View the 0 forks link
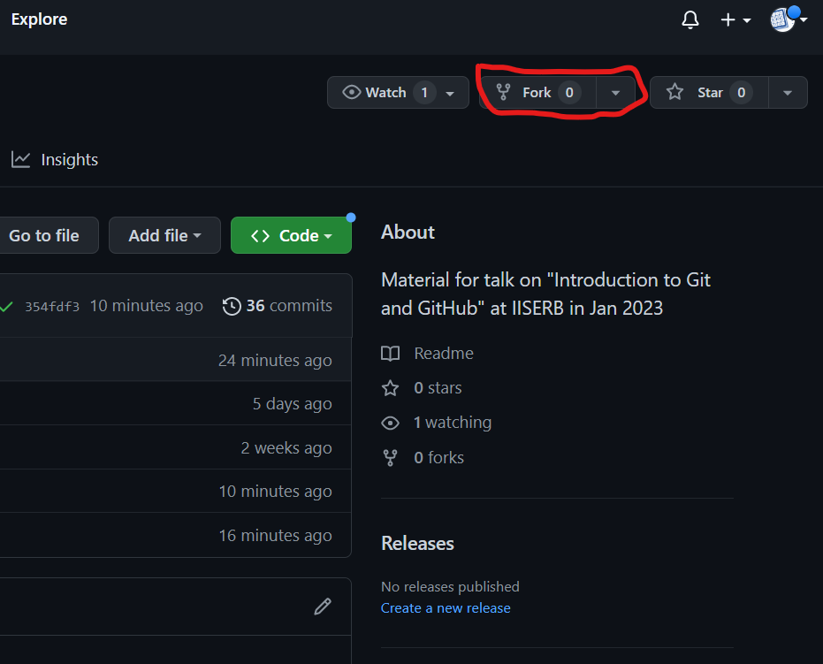The height and width of the screenshot is (664, 823). (x=438, y=458)
